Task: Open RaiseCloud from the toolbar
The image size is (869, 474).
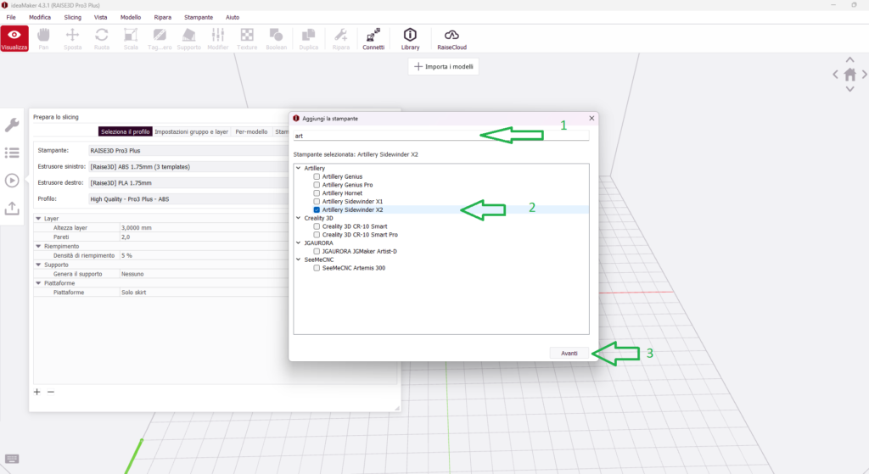Action: [451, 39]
